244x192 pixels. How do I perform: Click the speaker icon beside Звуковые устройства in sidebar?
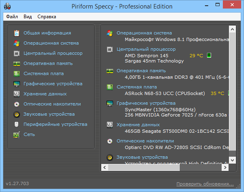[x=17, y=114]
